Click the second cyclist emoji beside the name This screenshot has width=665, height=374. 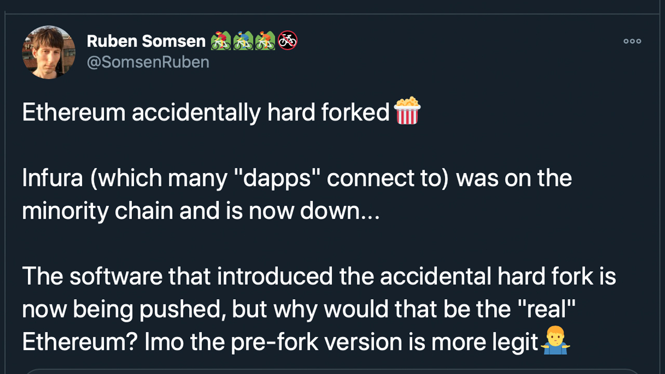tap(243, 41)
